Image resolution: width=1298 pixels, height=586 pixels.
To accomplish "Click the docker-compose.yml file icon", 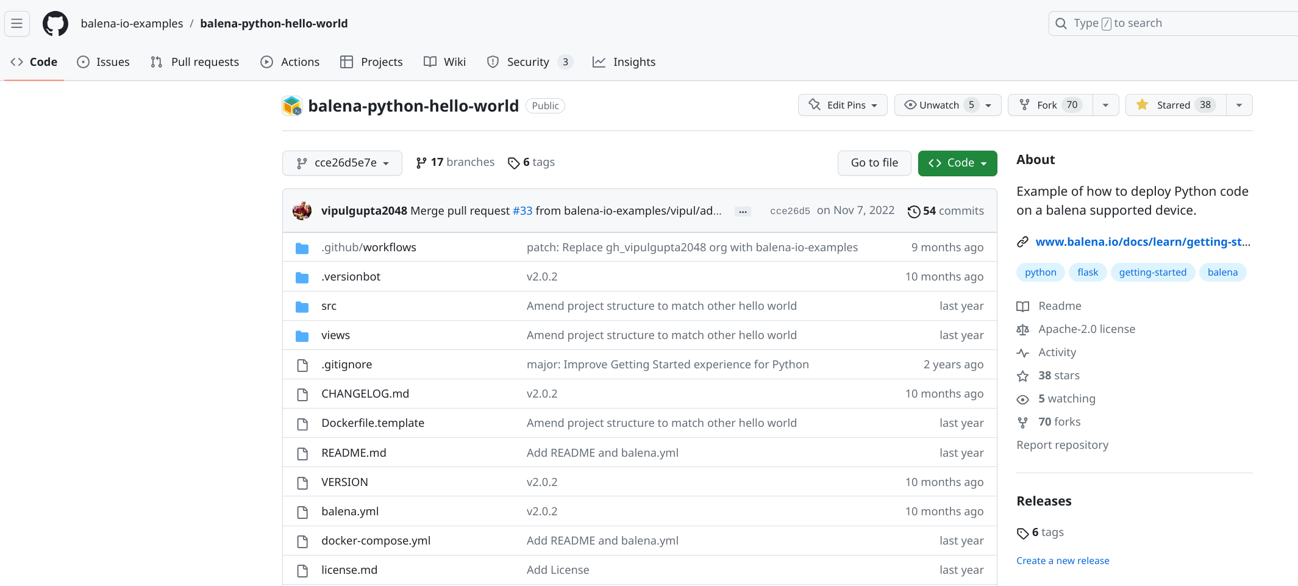I will point(302,541).
